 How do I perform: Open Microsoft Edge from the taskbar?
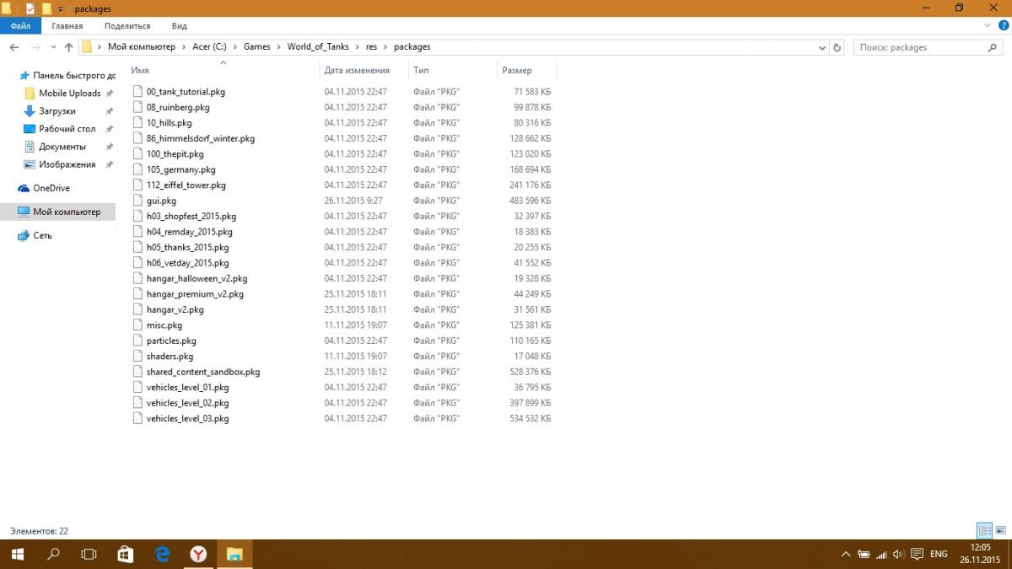coord(163,554)
